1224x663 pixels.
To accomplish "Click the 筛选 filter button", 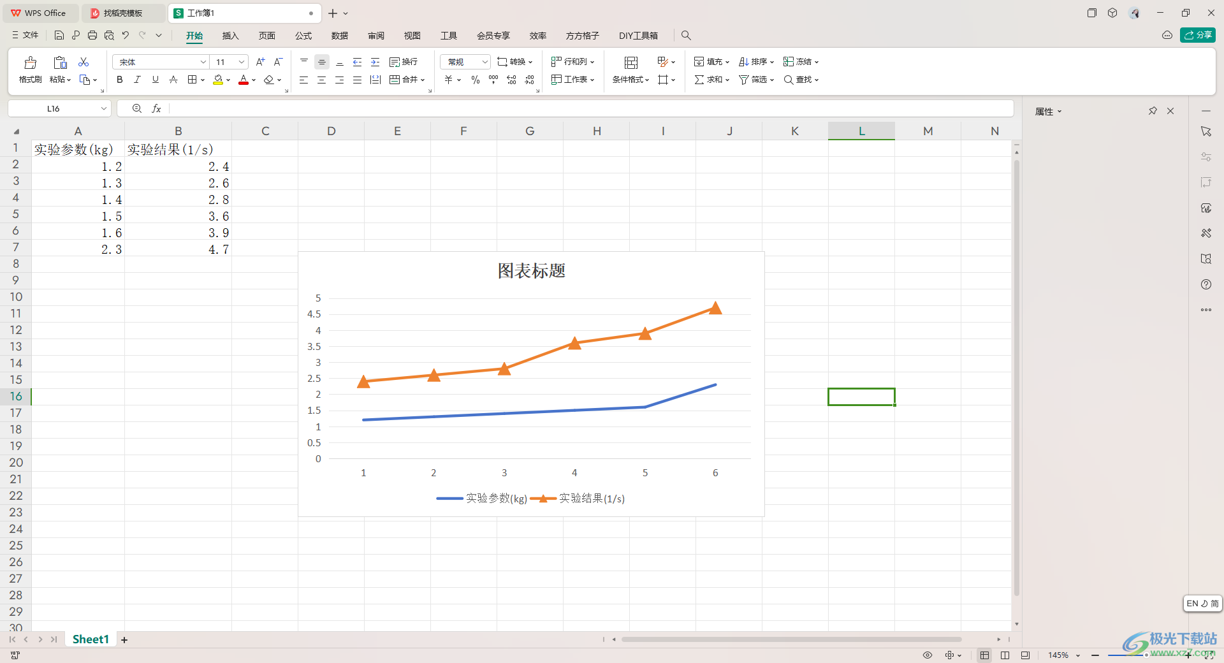I will [756, 80].
